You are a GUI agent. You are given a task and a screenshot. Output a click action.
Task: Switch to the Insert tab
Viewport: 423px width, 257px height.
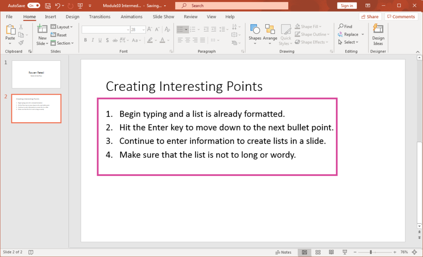pos(50,17)
